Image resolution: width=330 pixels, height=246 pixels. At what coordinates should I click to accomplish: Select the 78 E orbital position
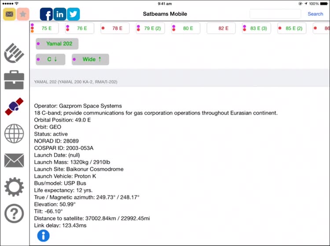(115, 28)
